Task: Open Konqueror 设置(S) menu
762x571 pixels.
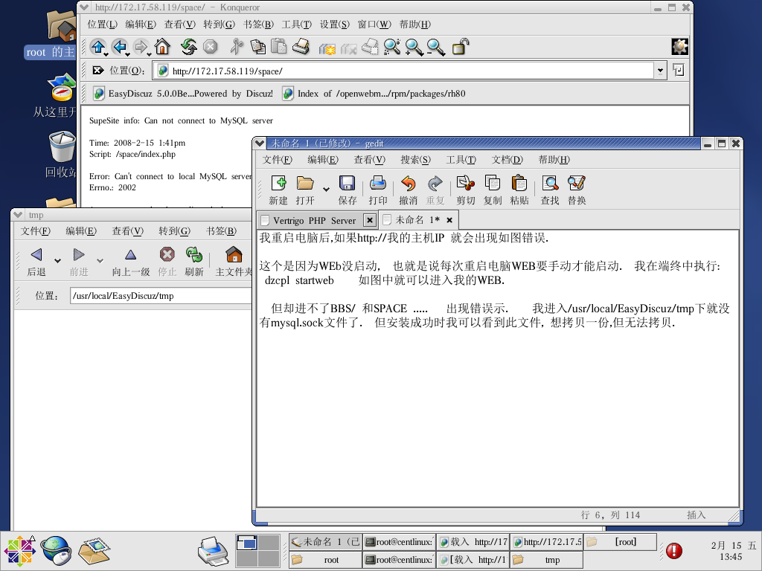Action: point(334,25)
